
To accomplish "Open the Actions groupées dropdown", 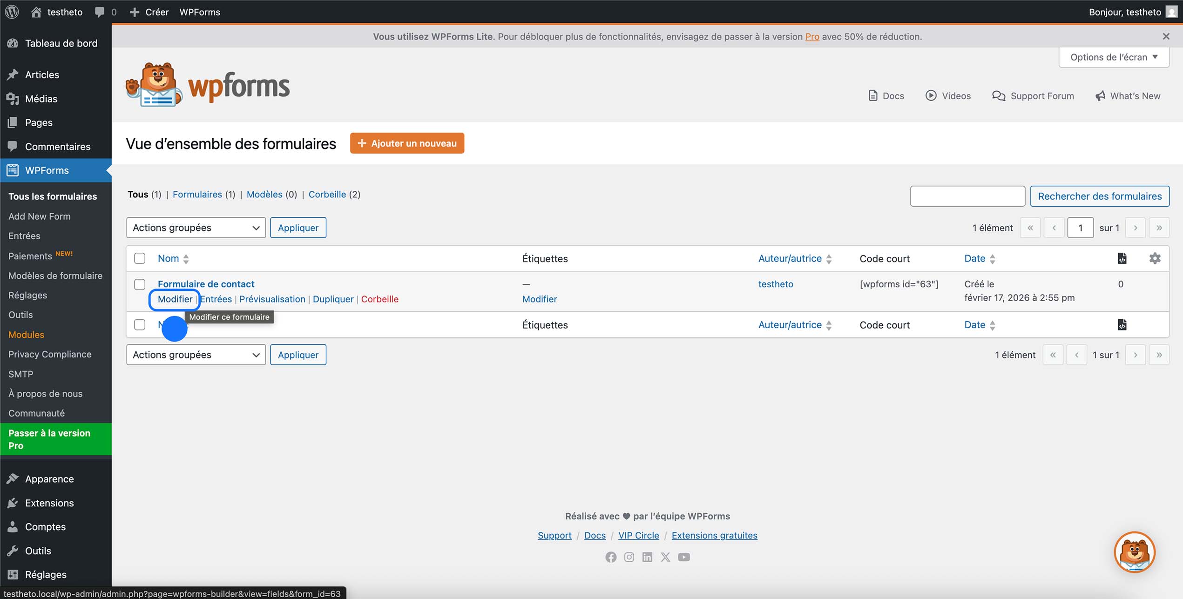I will point(196,228).
